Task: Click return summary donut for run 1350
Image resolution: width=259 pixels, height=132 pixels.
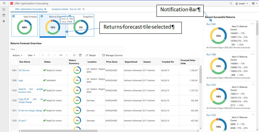Action: pos(77,120)
